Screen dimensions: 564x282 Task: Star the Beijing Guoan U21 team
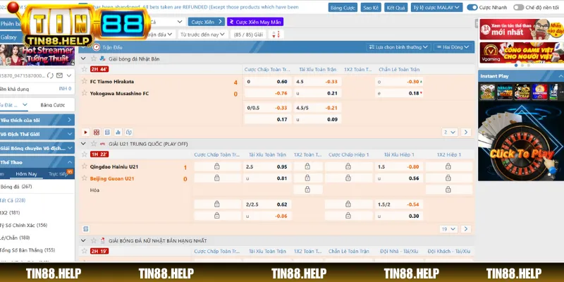point(85,178)
